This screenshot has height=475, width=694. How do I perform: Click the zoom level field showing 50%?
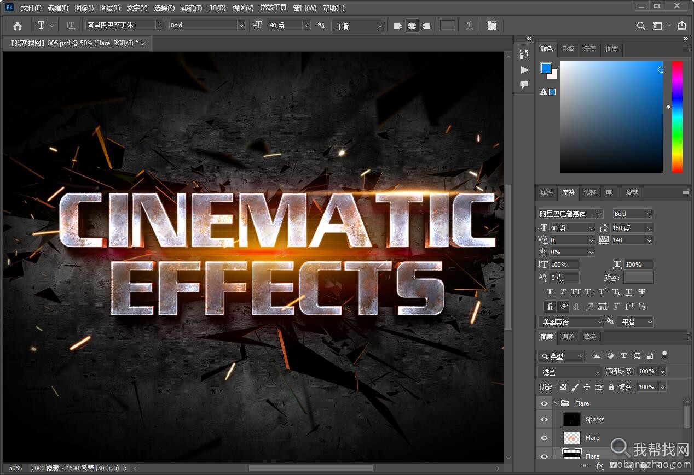point(15,468)
